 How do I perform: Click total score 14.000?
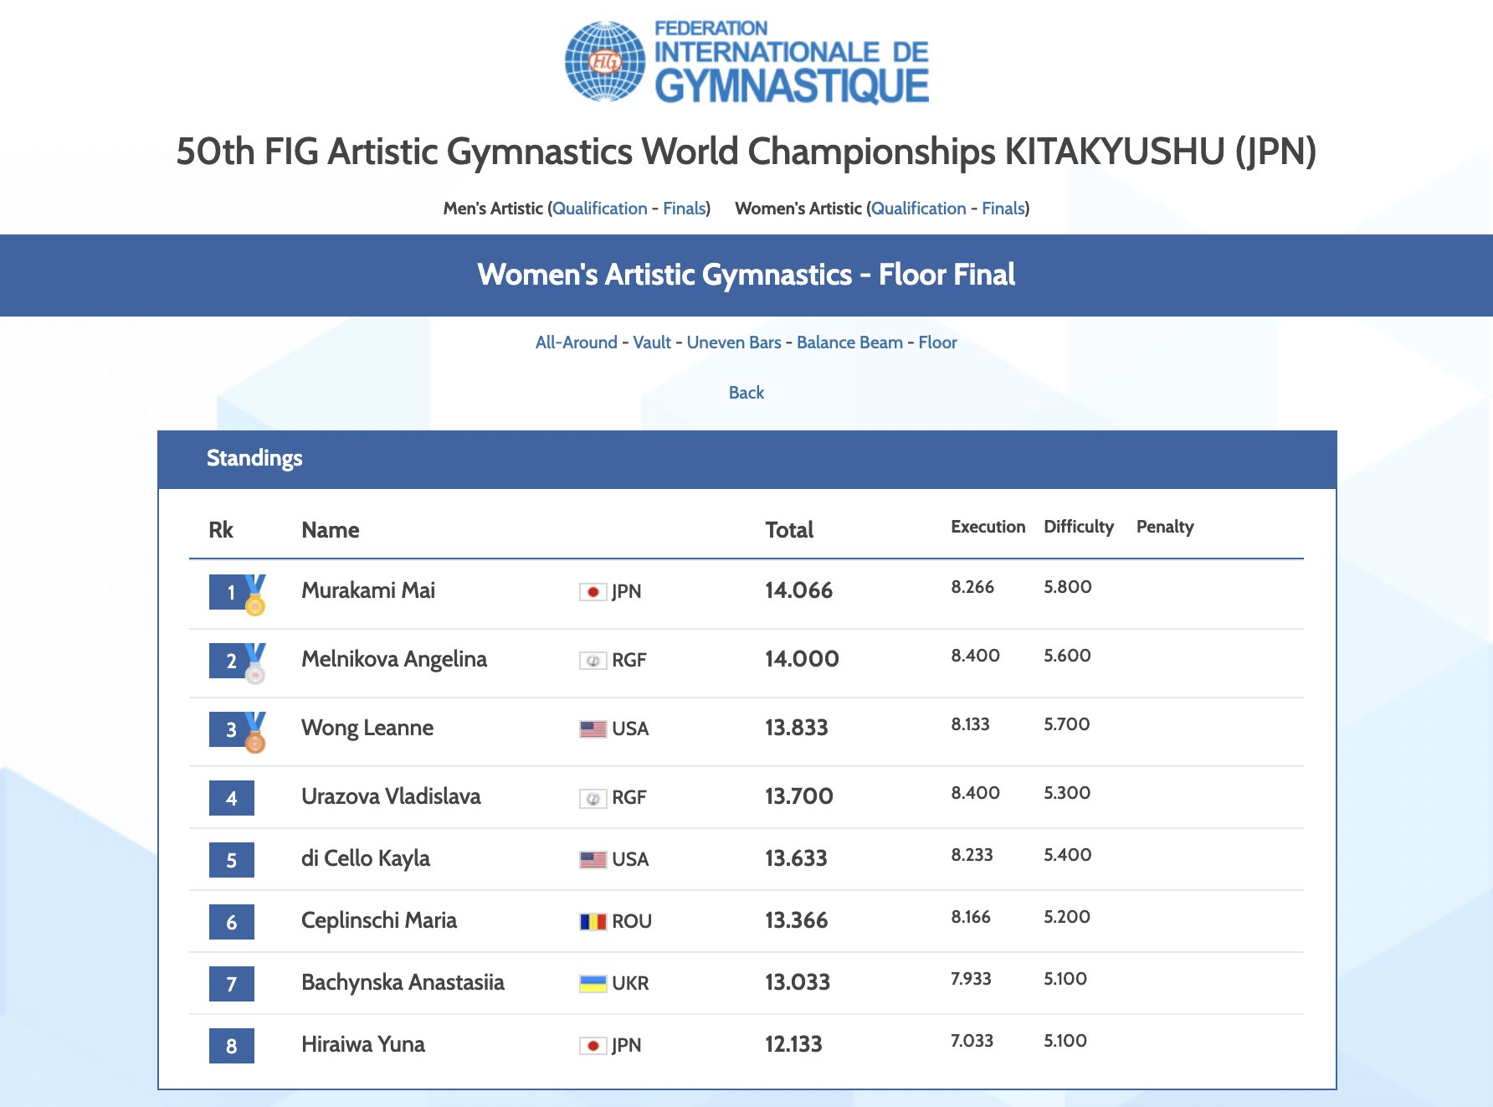pos(802,659)
